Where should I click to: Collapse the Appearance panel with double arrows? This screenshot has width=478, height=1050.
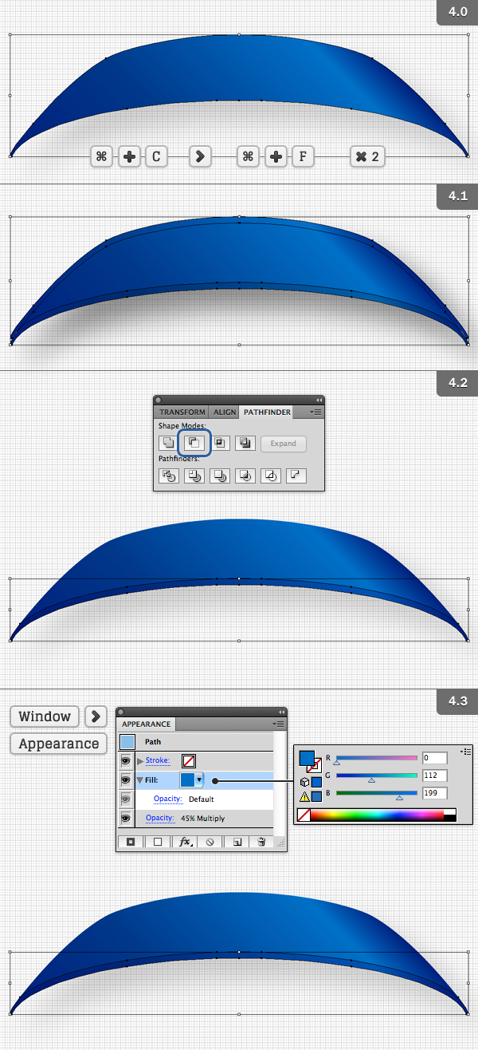pos(281,711)
